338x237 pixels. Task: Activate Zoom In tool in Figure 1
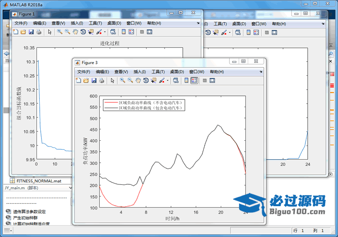60,32
